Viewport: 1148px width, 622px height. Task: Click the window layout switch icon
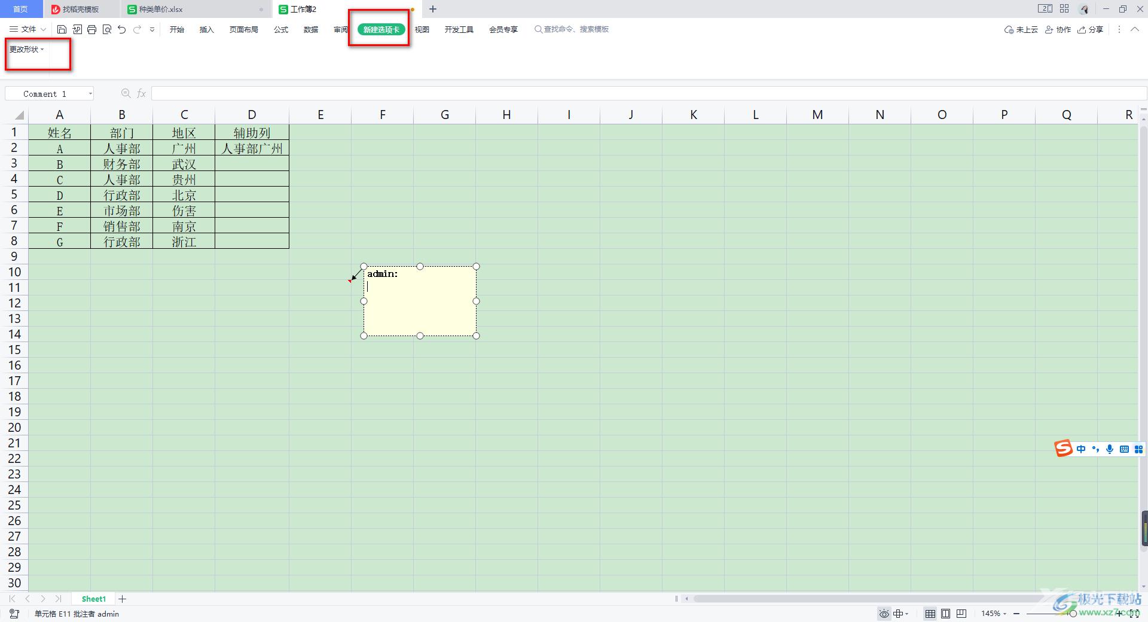(1045, 9)
